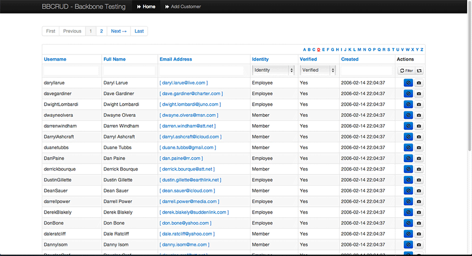Click the camera icon for duanetubbs

click(419, 148)
